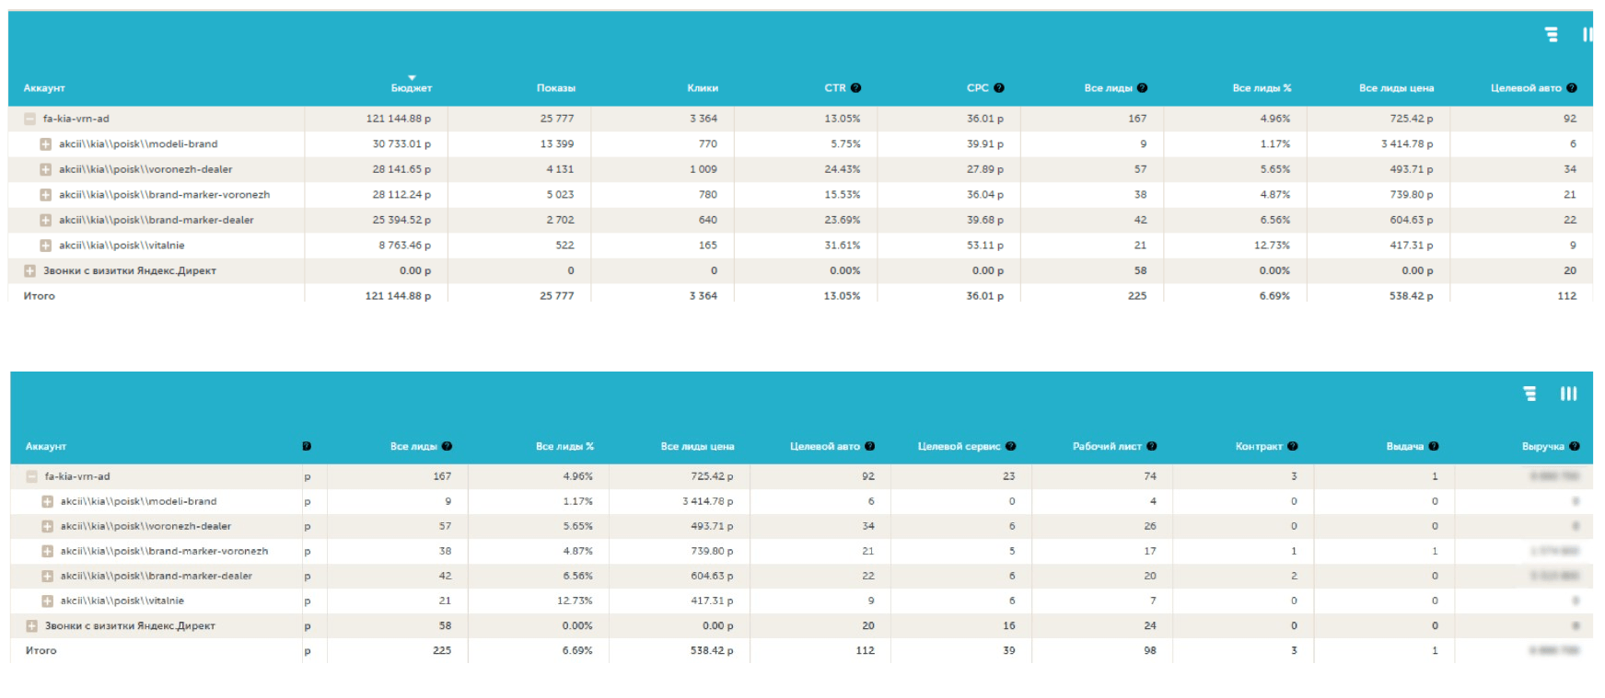This screenshot has height=698, width=1605.
Task: Click the hierarchy grouping icon in the upper table
Action: (1552, 35)
